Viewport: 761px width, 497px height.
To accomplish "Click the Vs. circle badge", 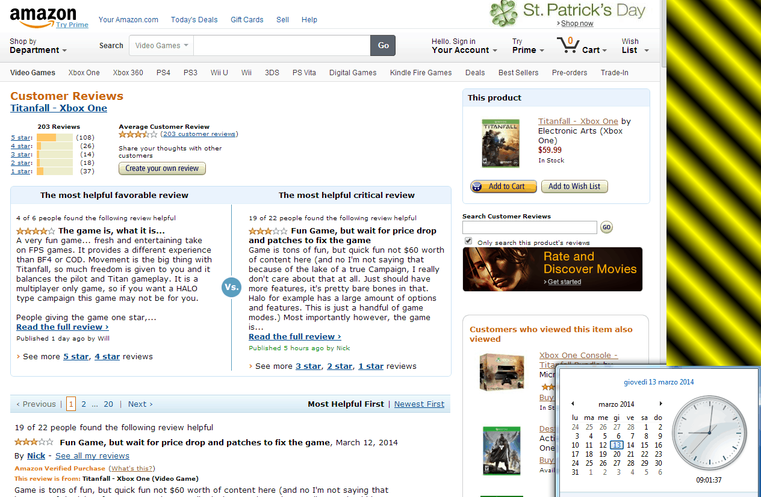I will click(x=232, y=287).
